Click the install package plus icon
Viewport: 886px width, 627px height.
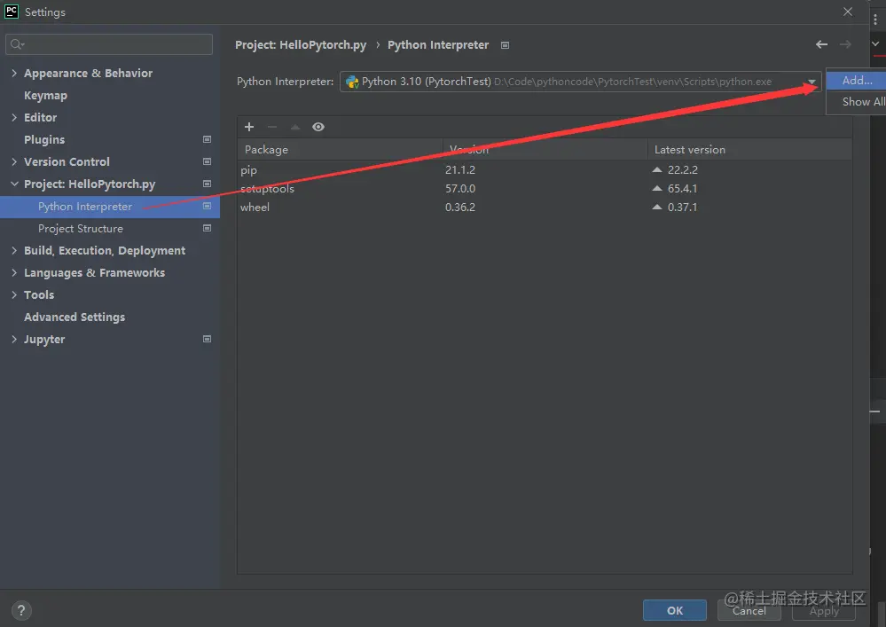click(x=249, y=127)
